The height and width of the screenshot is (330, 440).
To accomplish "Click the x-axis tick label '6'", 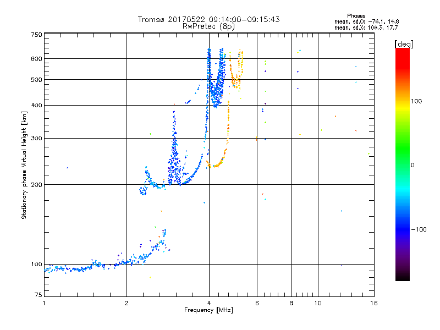I will 257,303.
